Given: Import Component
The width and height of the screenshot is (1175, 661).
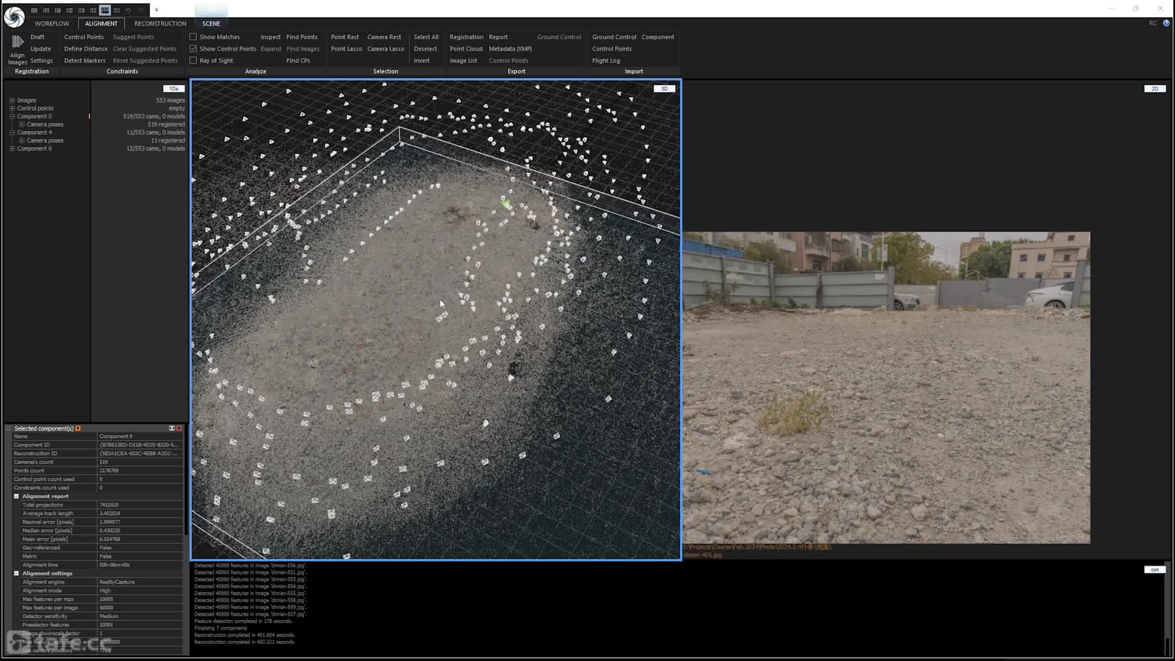Looking at the screenshot, I should pyautogui.click(x=658, y=37).
